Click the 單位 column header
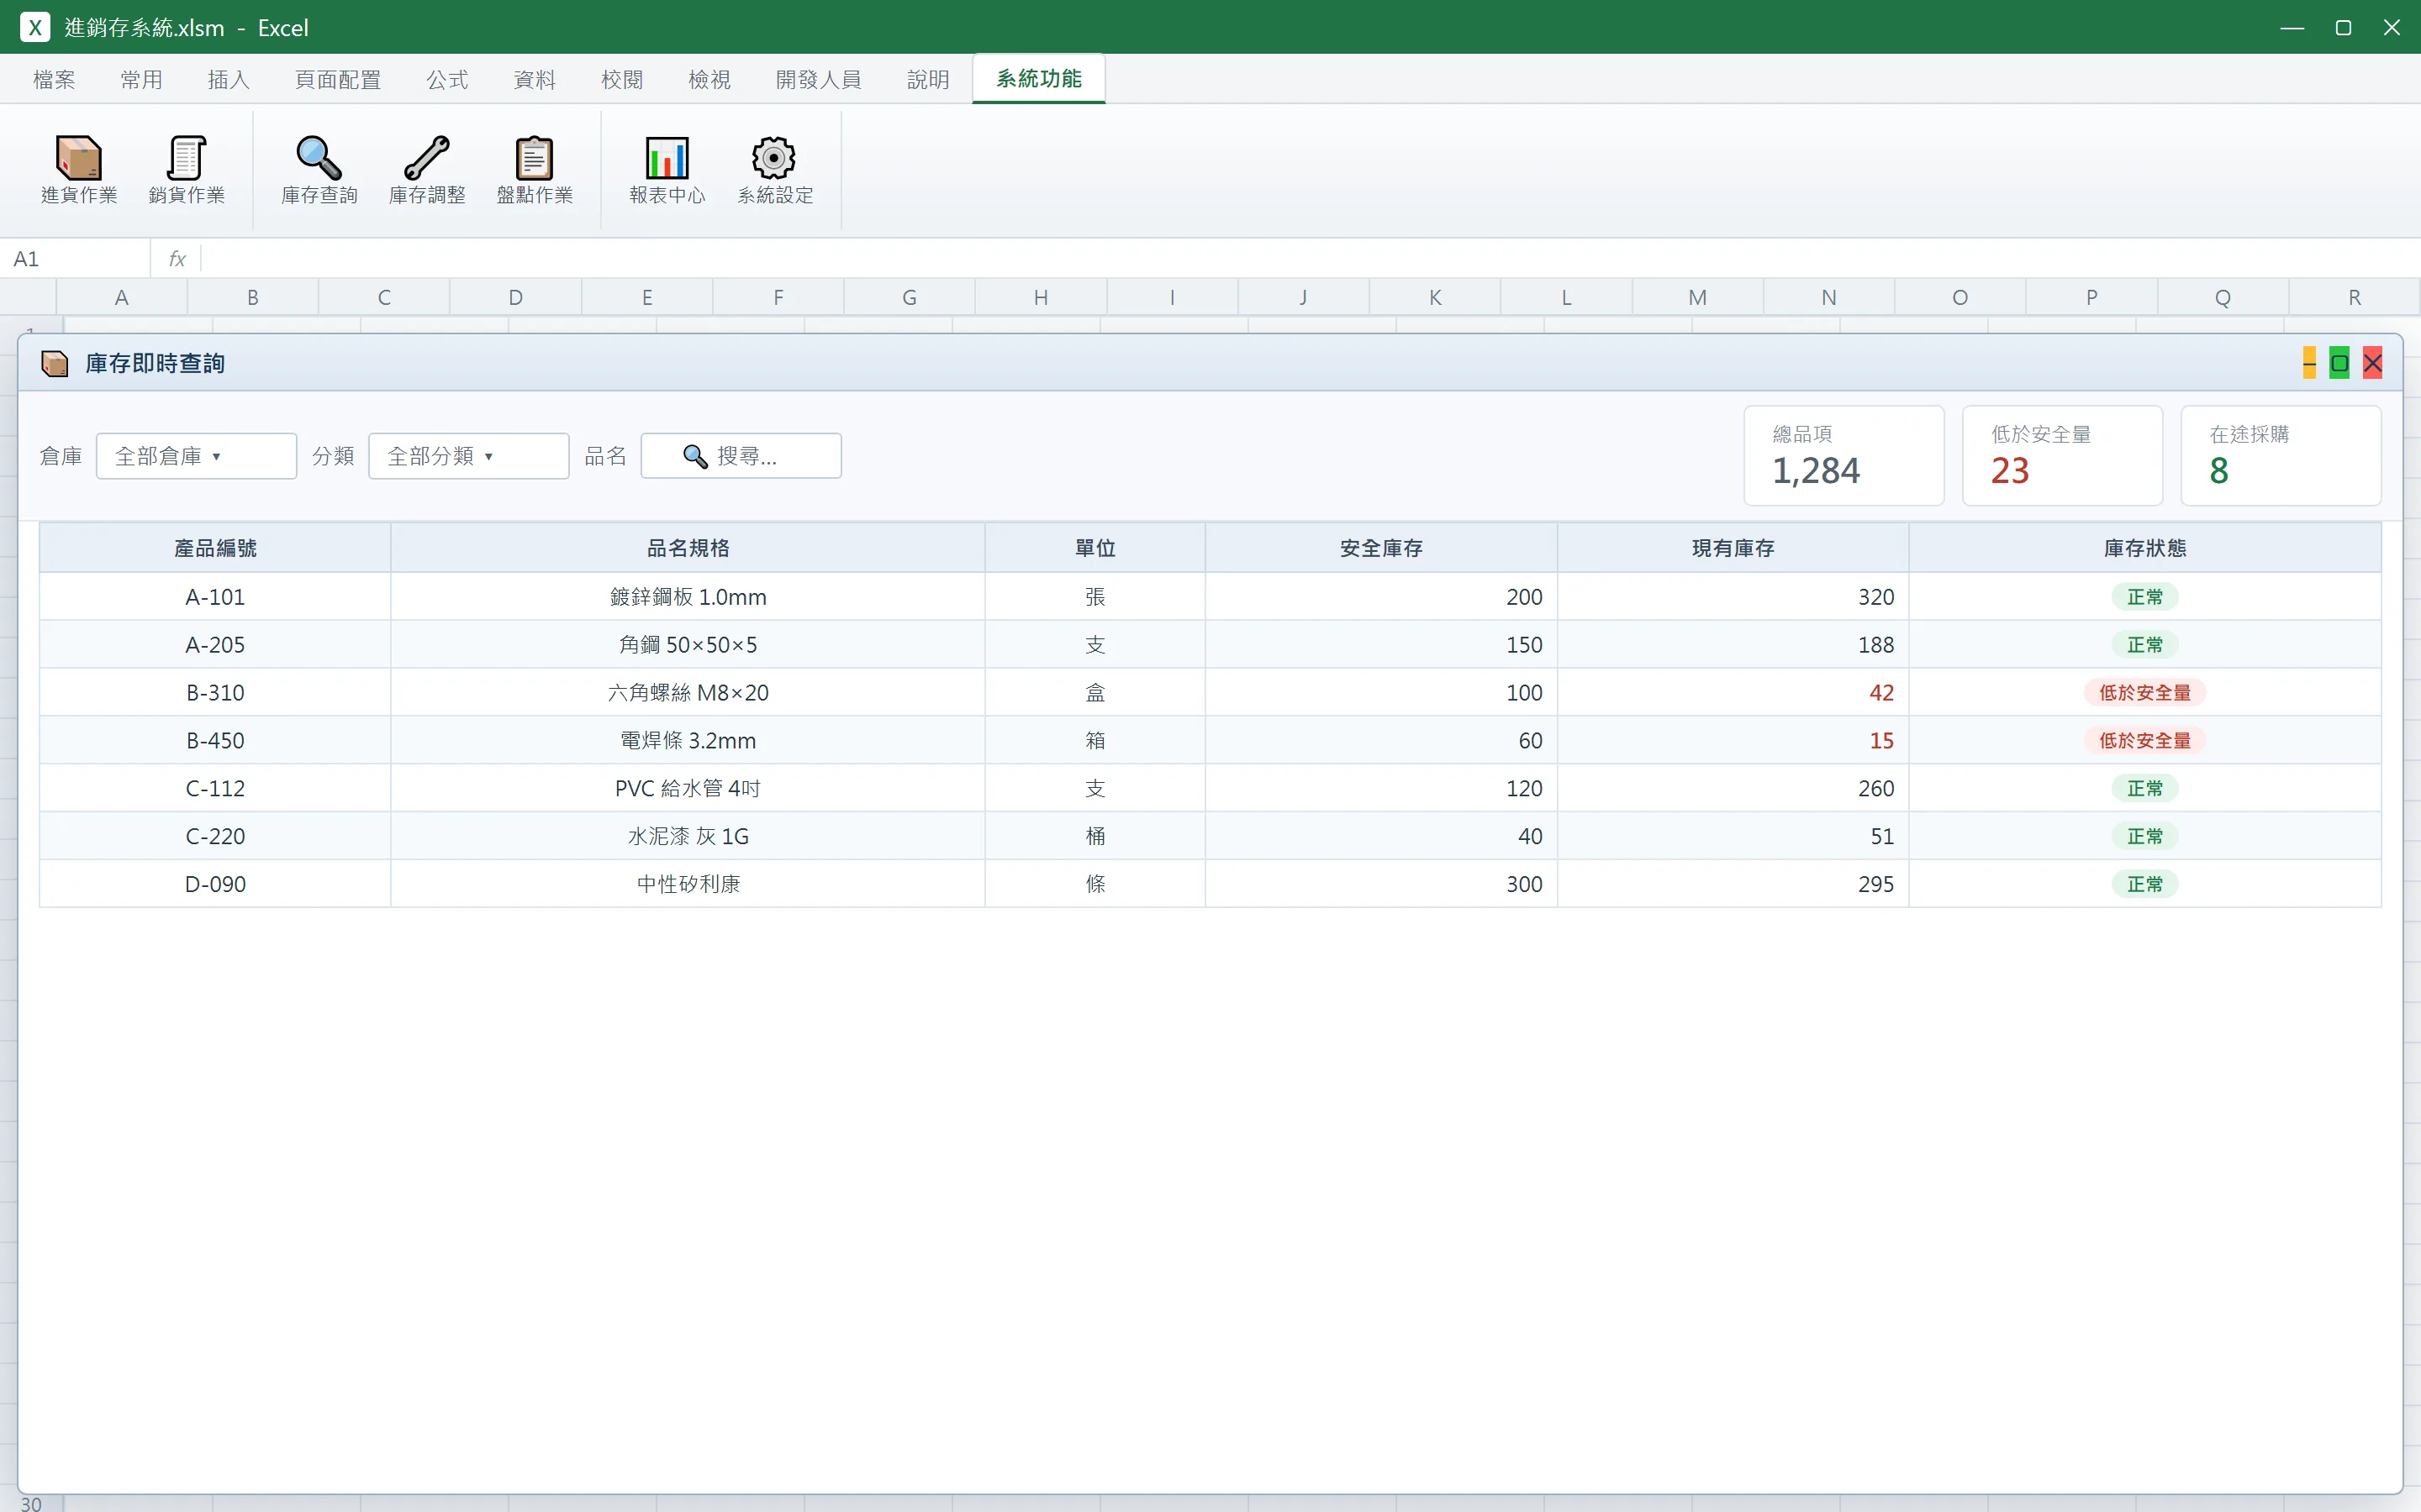 [1095, 548]
